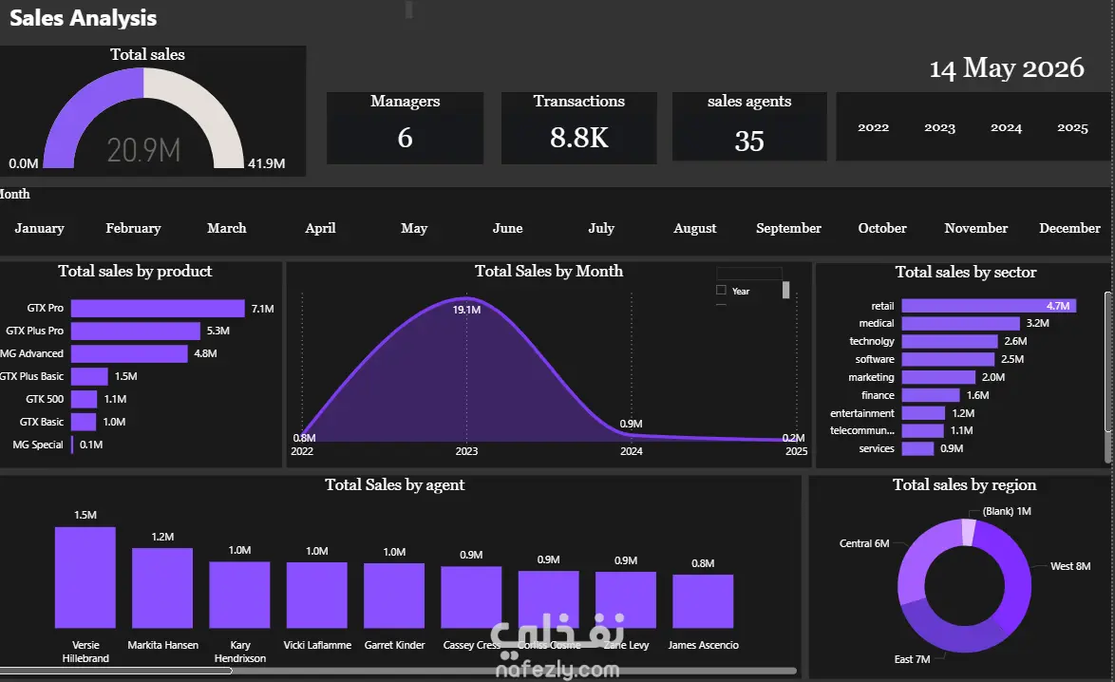The height and width of the screenshot is (682, 1115).
Task: Select the MG Advanced product bar
Action: (x=129, y=353)
